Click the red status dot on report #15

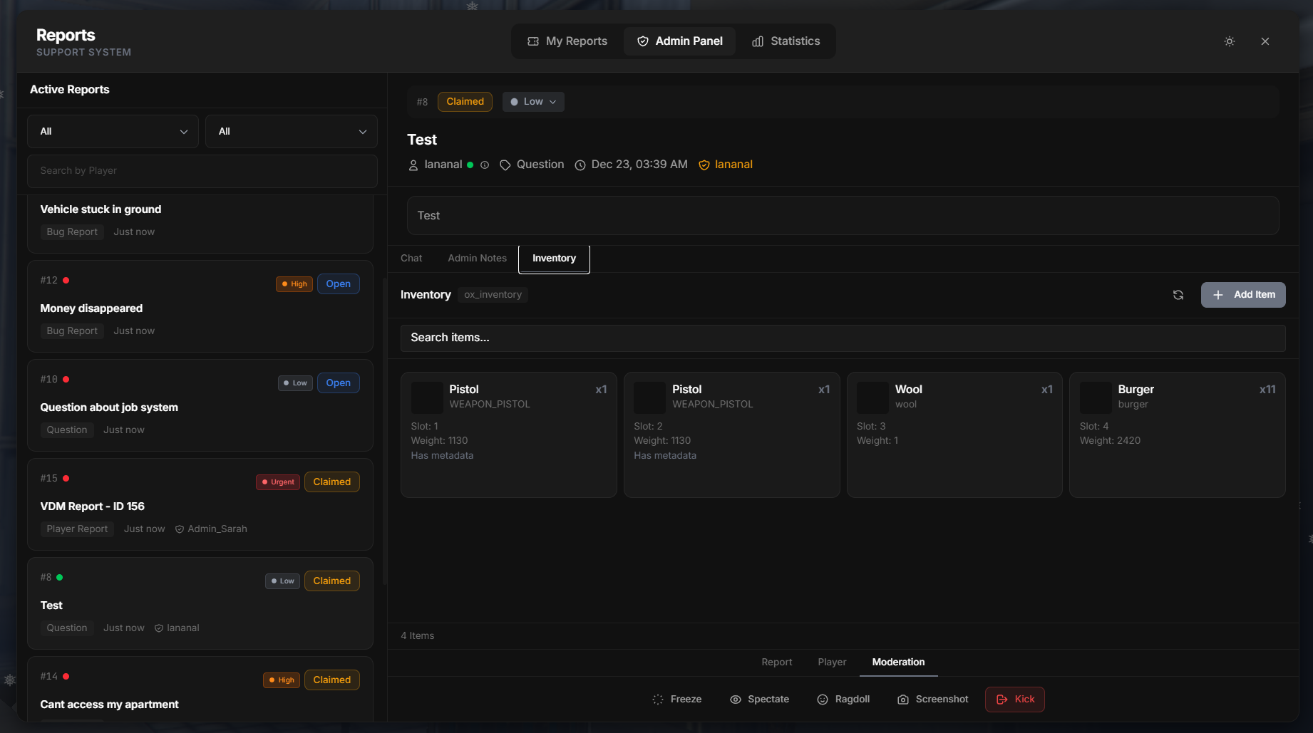pos(66,478)
